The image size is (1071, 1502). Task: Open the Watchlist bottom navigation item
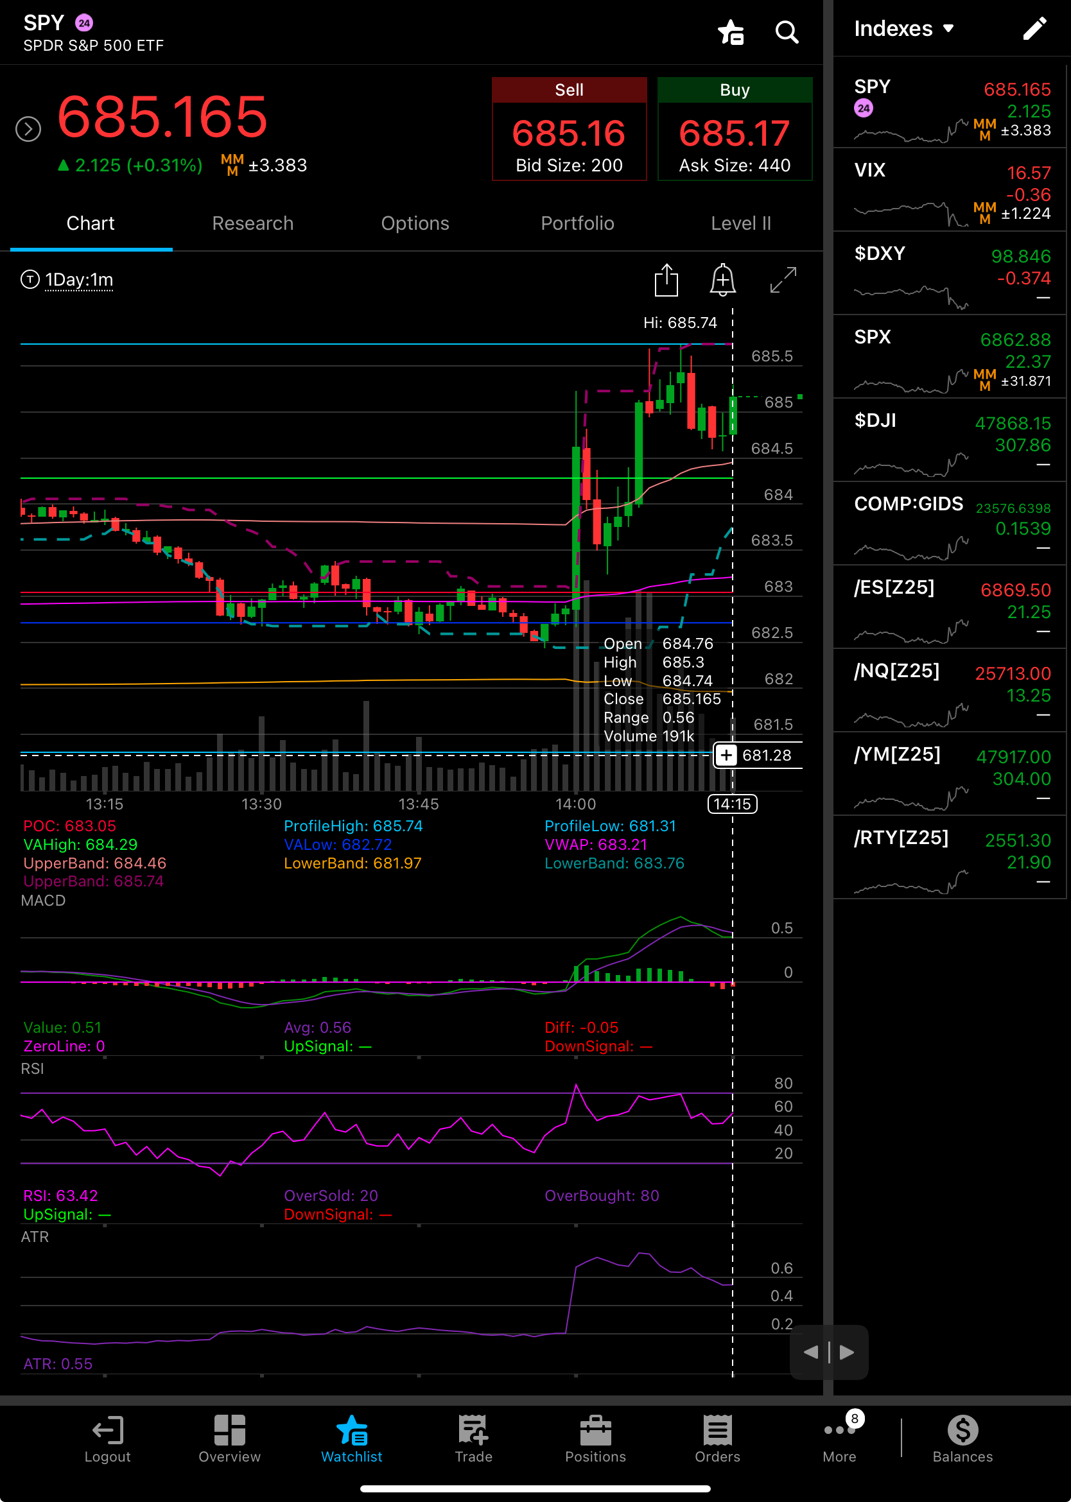351,1438
